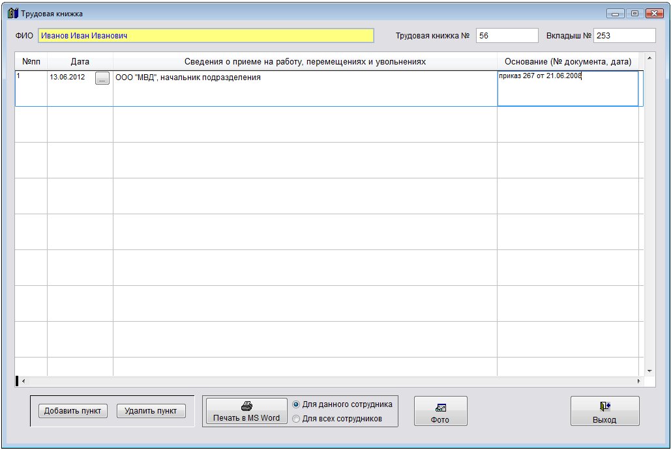Click the Основание column header
The width and height of the screenshot is (671, 450).
568,61
